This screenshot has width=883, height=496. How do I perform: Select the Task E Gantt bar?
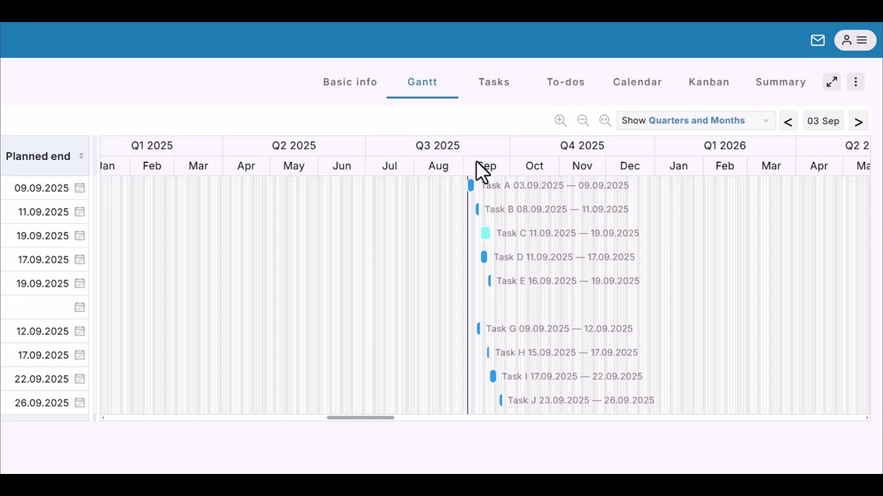tap(490, 281)
